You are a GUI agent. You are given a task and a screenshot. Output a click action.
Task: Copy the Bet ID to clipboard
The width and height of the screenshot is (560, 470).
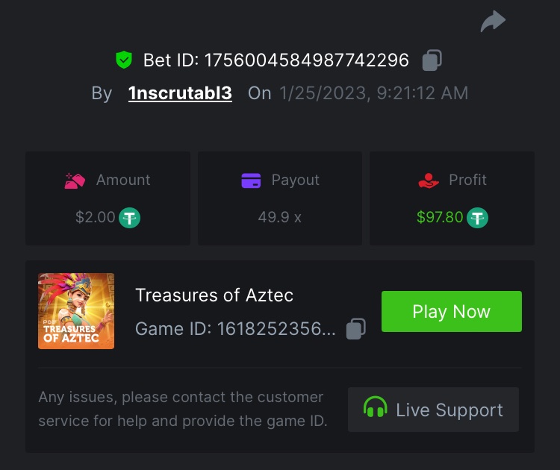[432, 60]
